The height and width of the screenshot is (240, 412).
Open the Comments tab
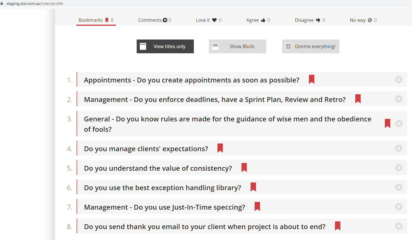pyautogui.click(x=155, y=20)
